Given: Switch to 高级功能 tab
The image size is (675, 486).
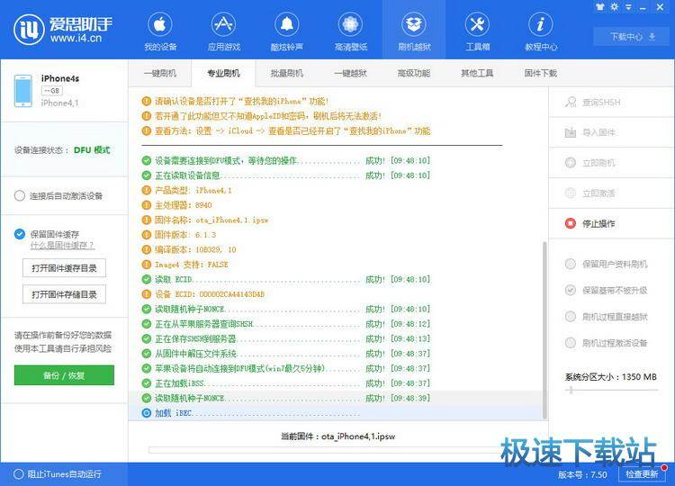Looking at the screenshot, I should (414, 73).
